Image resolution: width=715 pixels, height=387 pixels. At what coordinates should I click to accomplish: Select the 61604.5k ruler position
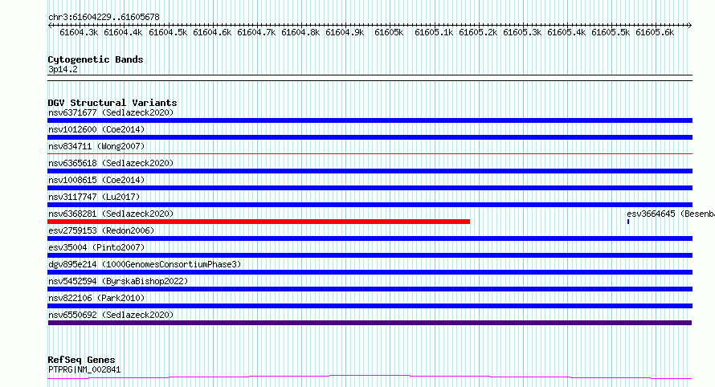(x=168, y=32)
